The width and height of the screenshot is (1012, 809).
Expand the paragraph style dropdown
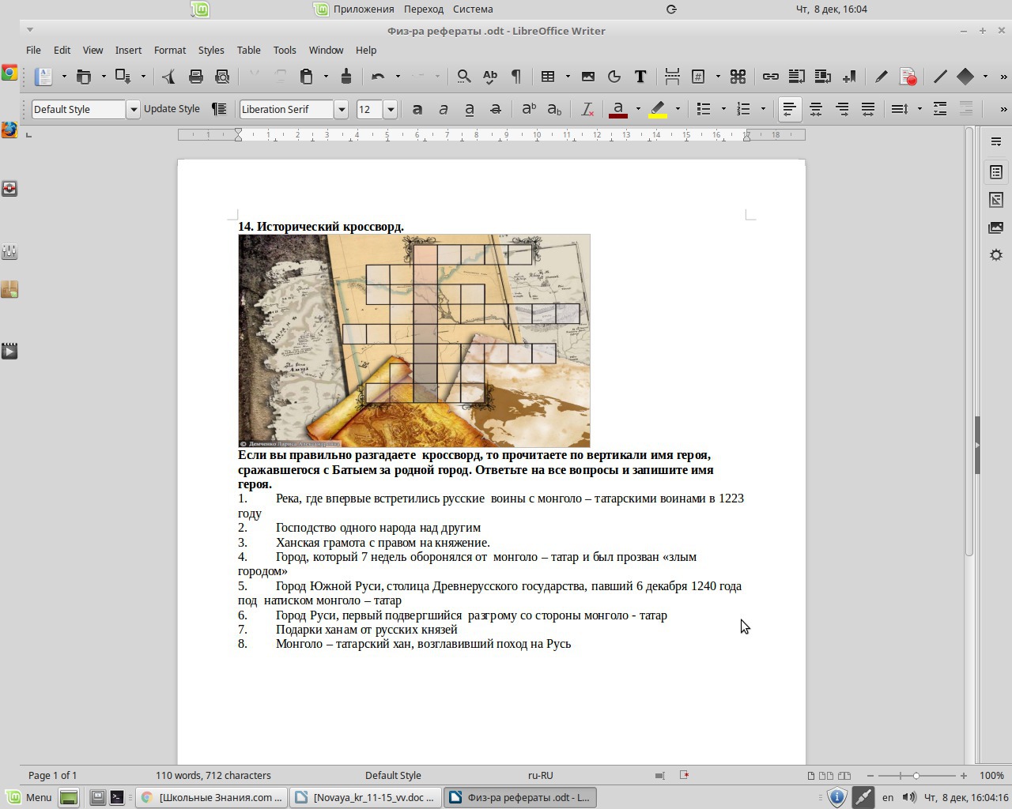[x=134, y=110]
